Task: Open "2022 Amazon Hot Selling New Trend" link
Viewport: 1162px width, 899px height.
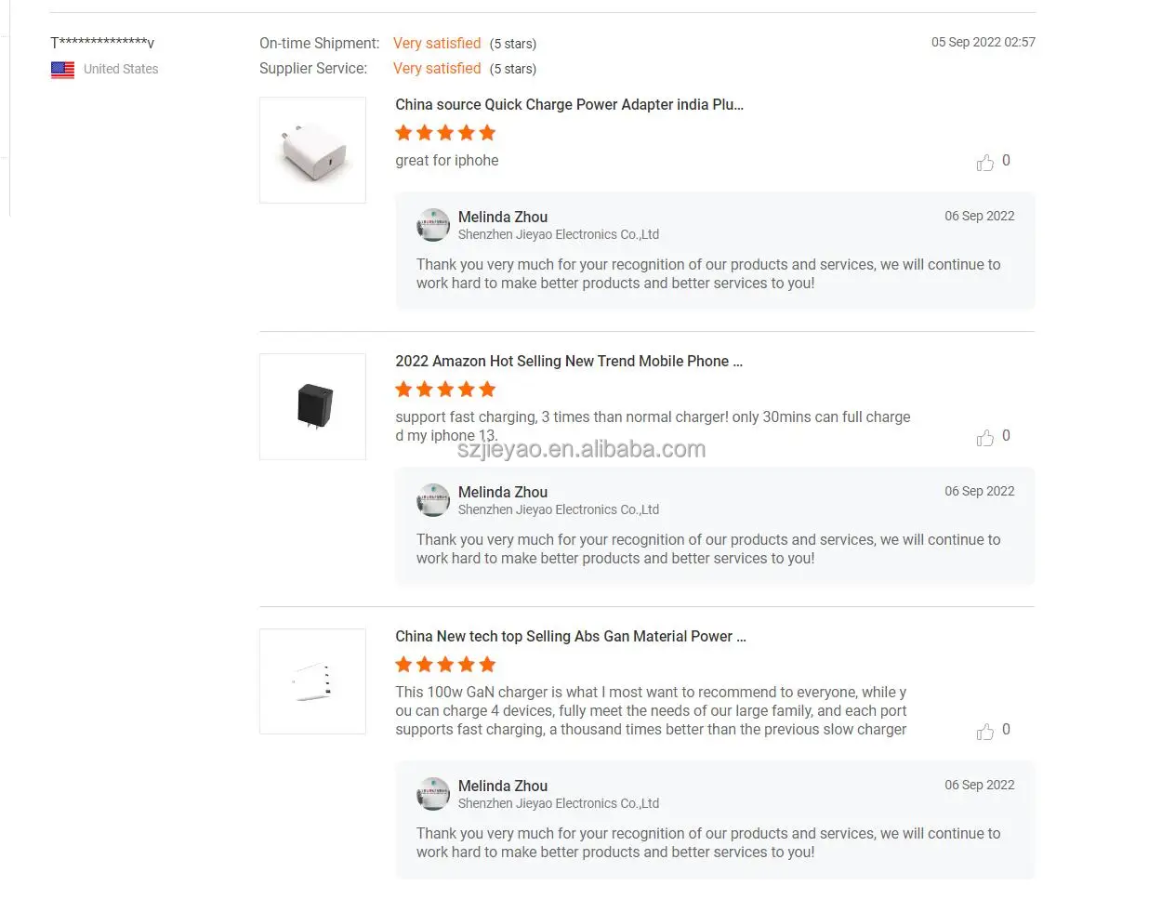Action: click(569, 362)
